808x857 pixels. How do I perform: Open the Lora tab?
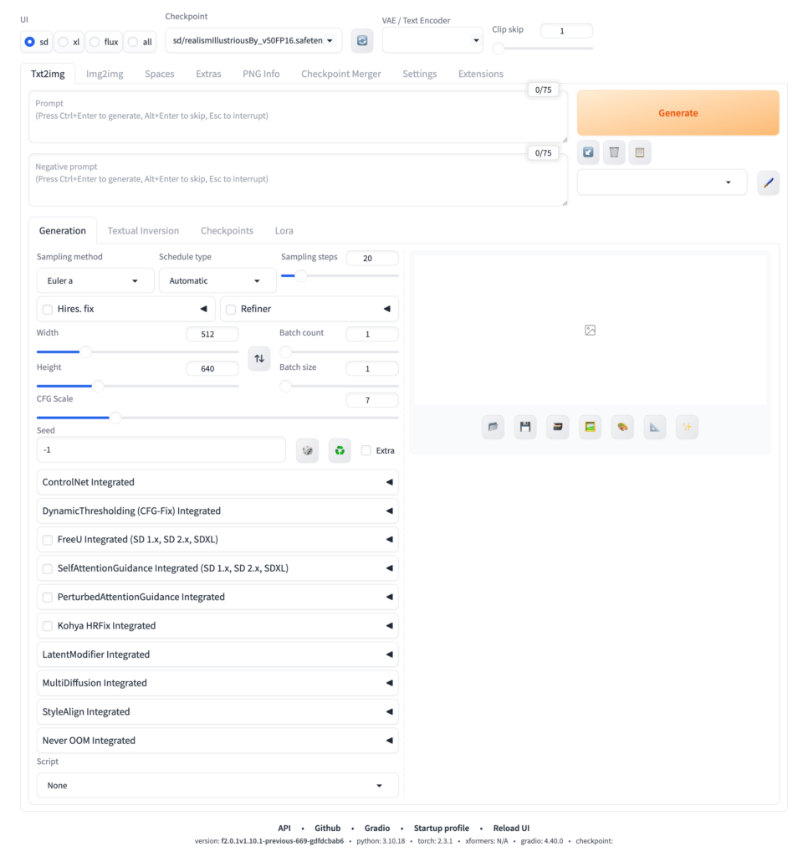(x=284, y=230)
